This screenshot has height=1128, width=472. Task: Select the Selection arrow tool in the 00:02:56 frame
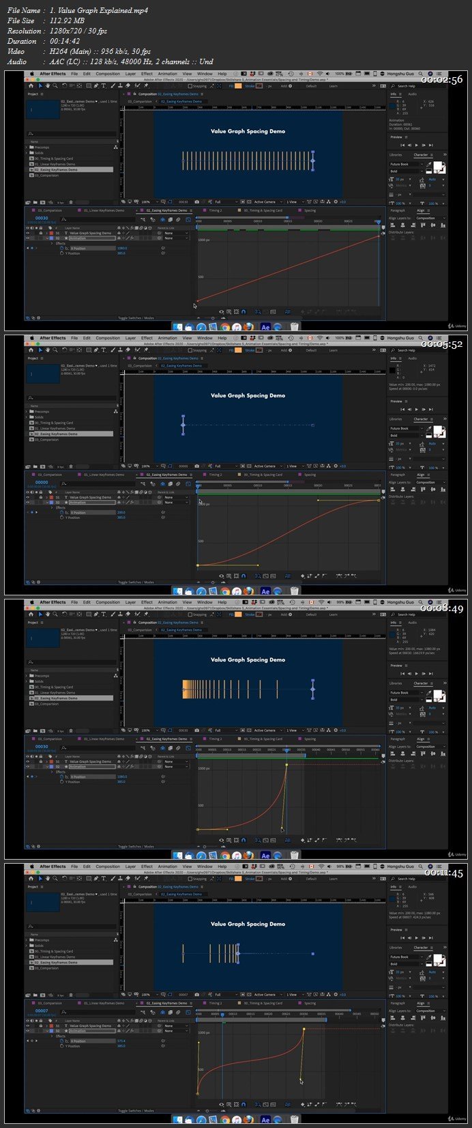click(x=40, y=86)
